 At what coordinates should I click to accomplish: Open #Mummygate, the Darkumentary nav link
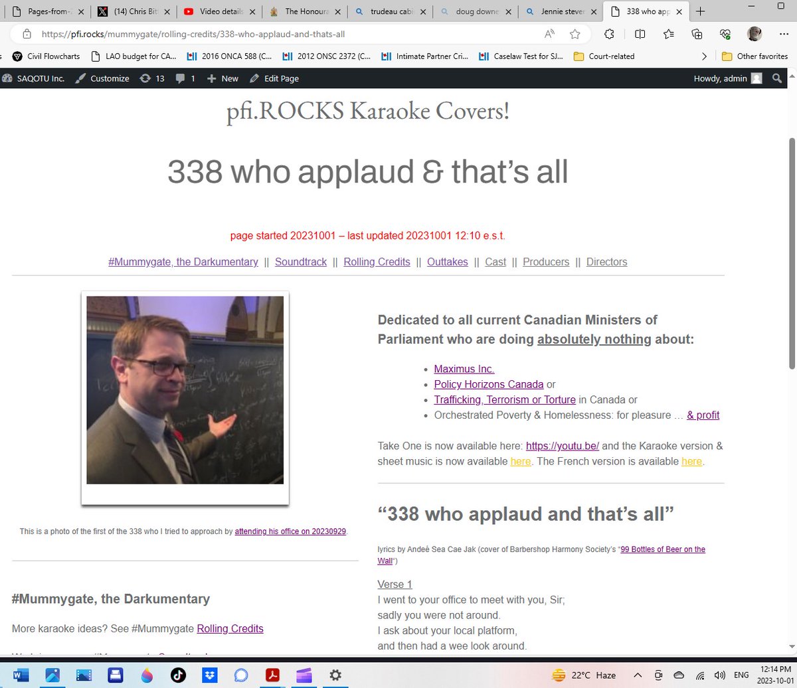(183, 262)
